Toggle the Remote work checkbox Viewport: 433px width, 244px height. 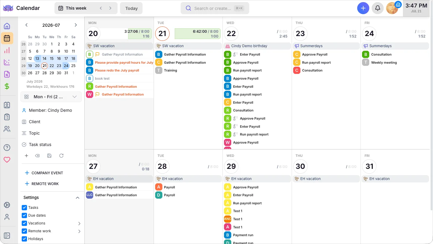[x=25, y=231]
